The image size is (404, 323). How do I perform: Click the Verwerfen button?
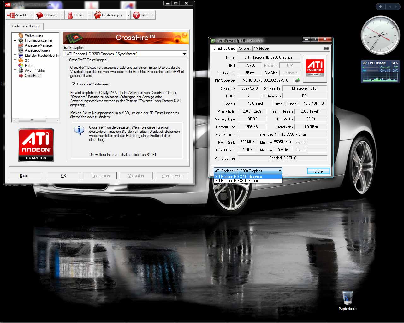(x=136, y=176)
